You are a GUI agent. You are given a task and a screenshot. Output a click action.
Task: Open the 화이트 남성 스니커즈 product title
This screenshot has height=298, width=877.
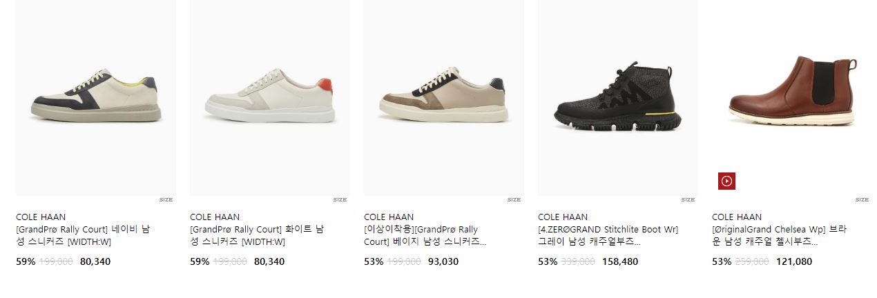pos(257,236)
